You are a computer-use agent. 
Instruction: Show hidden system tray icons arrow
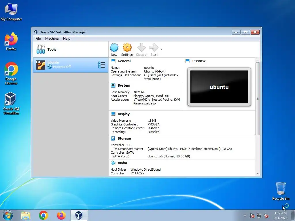[245, 216]
